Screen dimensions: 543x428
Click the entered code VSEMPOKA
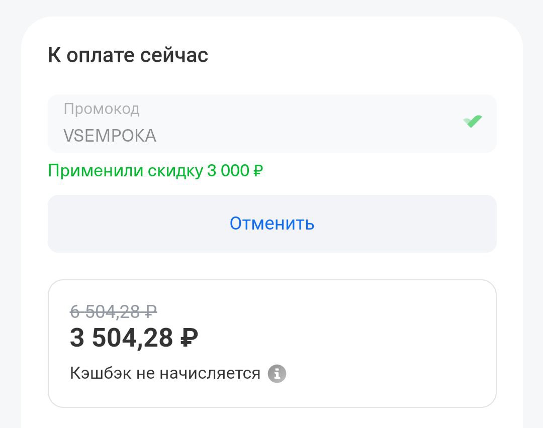pyautogui.click(x=110, y=136)
